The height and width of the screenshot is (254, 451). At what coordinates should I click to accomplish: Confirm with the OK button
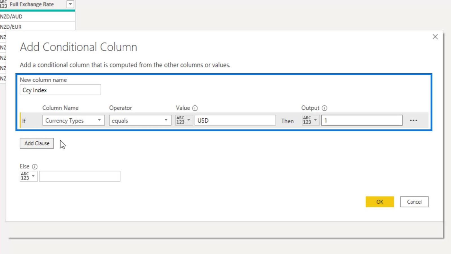click(x=380, y=202)
